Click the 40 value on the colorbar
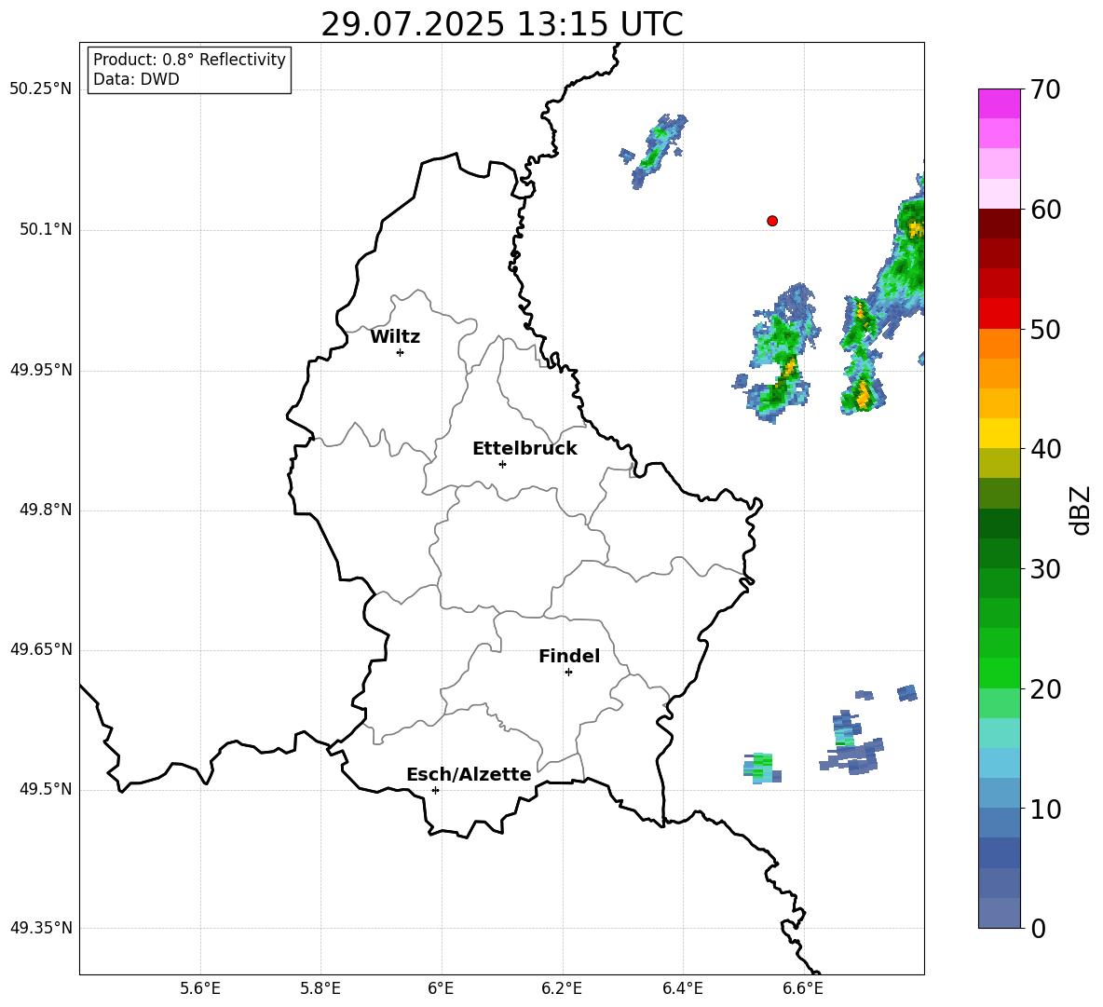Screen dimensions: 1103x1007 pyautogui.click(x=1045, y=449)
